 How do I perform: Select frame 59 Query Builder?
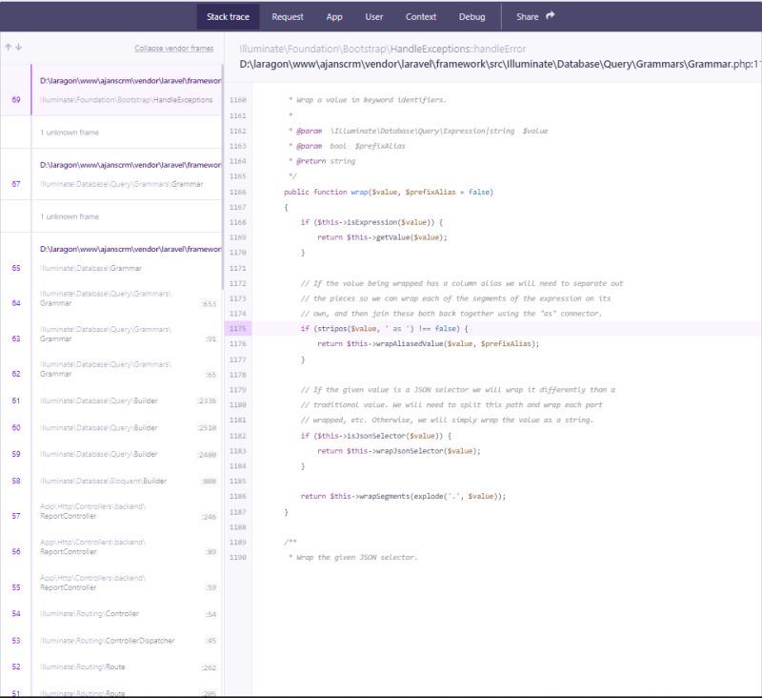click(111, 454)
